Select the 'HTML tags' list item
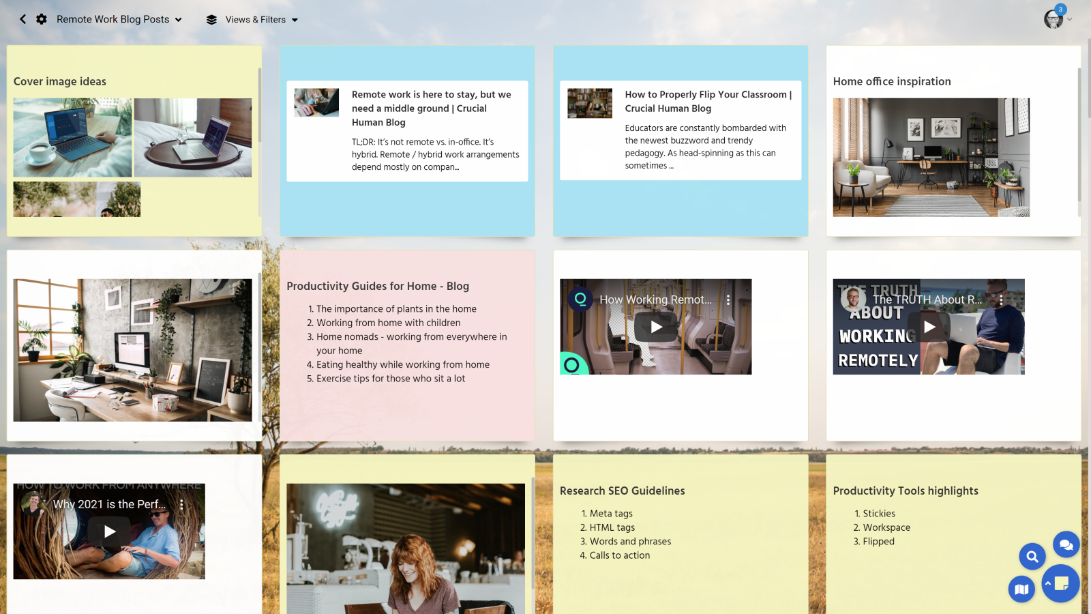 pos(612,527)
